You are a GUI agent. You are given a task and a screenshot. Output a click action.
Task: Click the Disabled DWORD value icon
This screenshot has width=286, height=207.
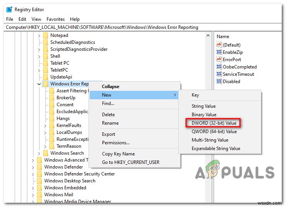(219, 81)
